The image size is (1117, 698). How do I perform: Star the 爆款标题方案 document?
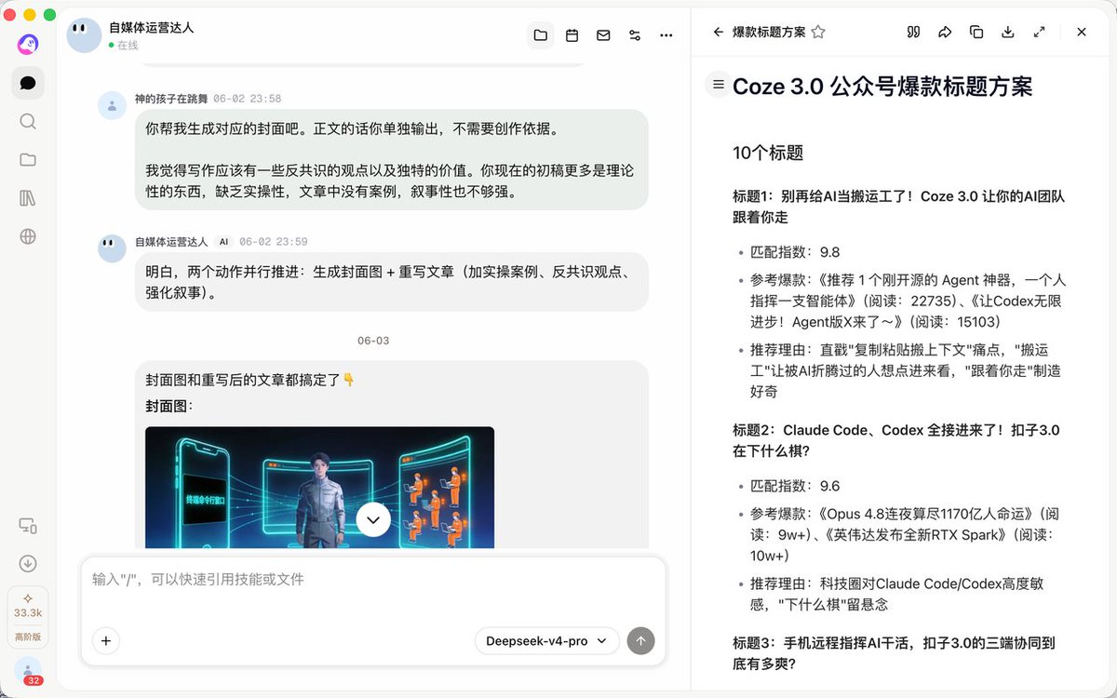(818, 32)
